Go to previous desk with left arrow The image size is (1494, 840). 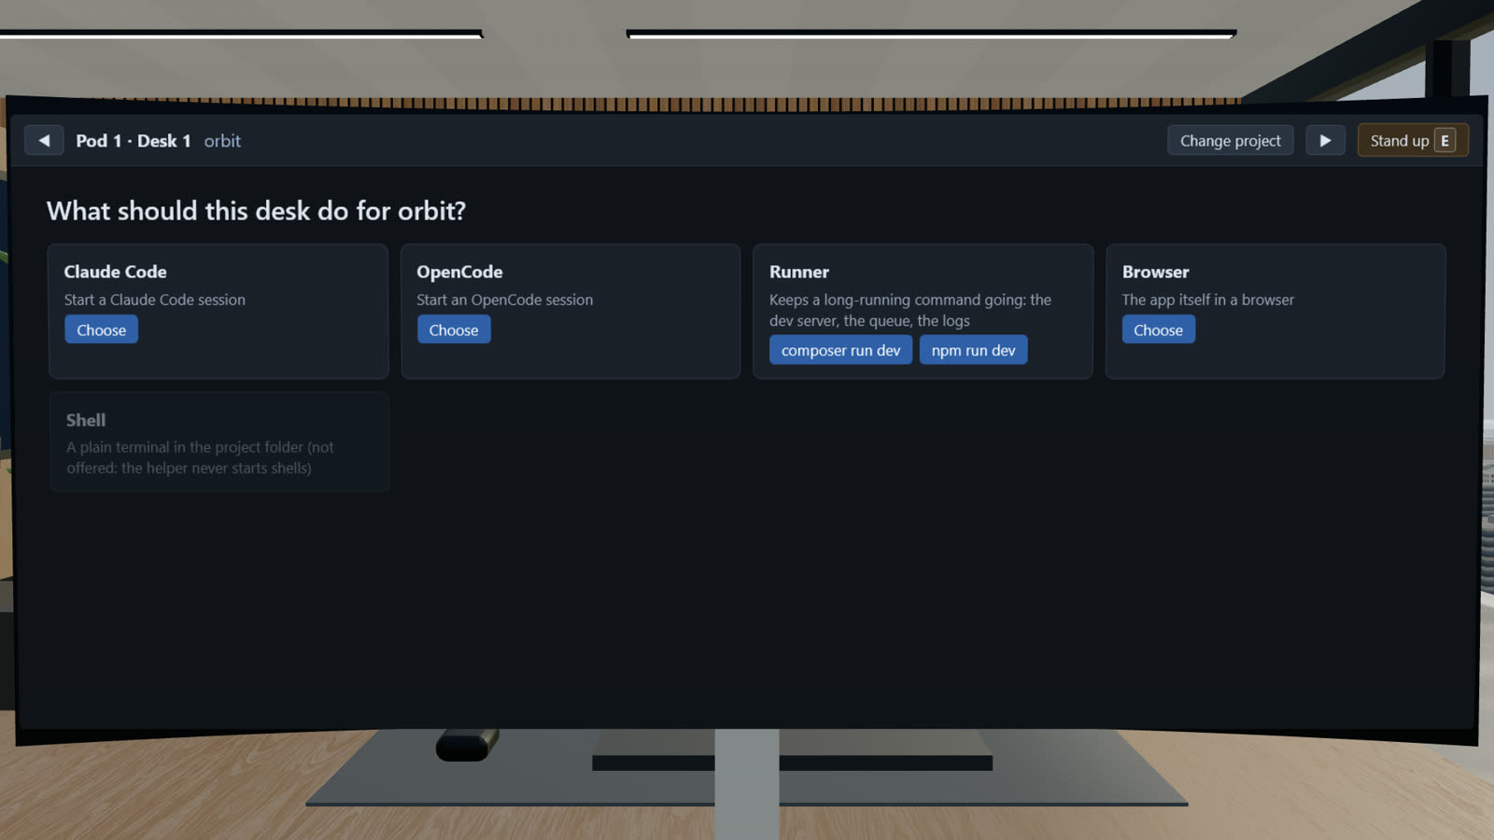click(44, 140)
